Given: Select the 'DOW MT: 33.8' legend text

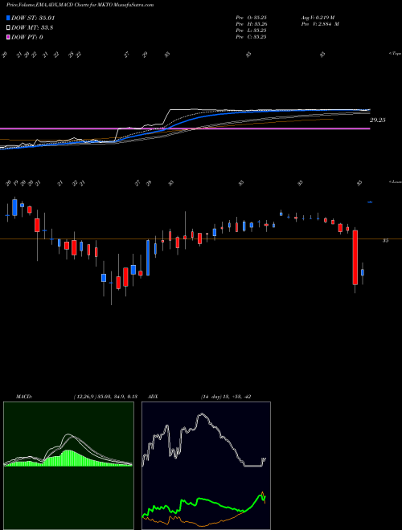Looking at the screenshot, I should 32,28.
